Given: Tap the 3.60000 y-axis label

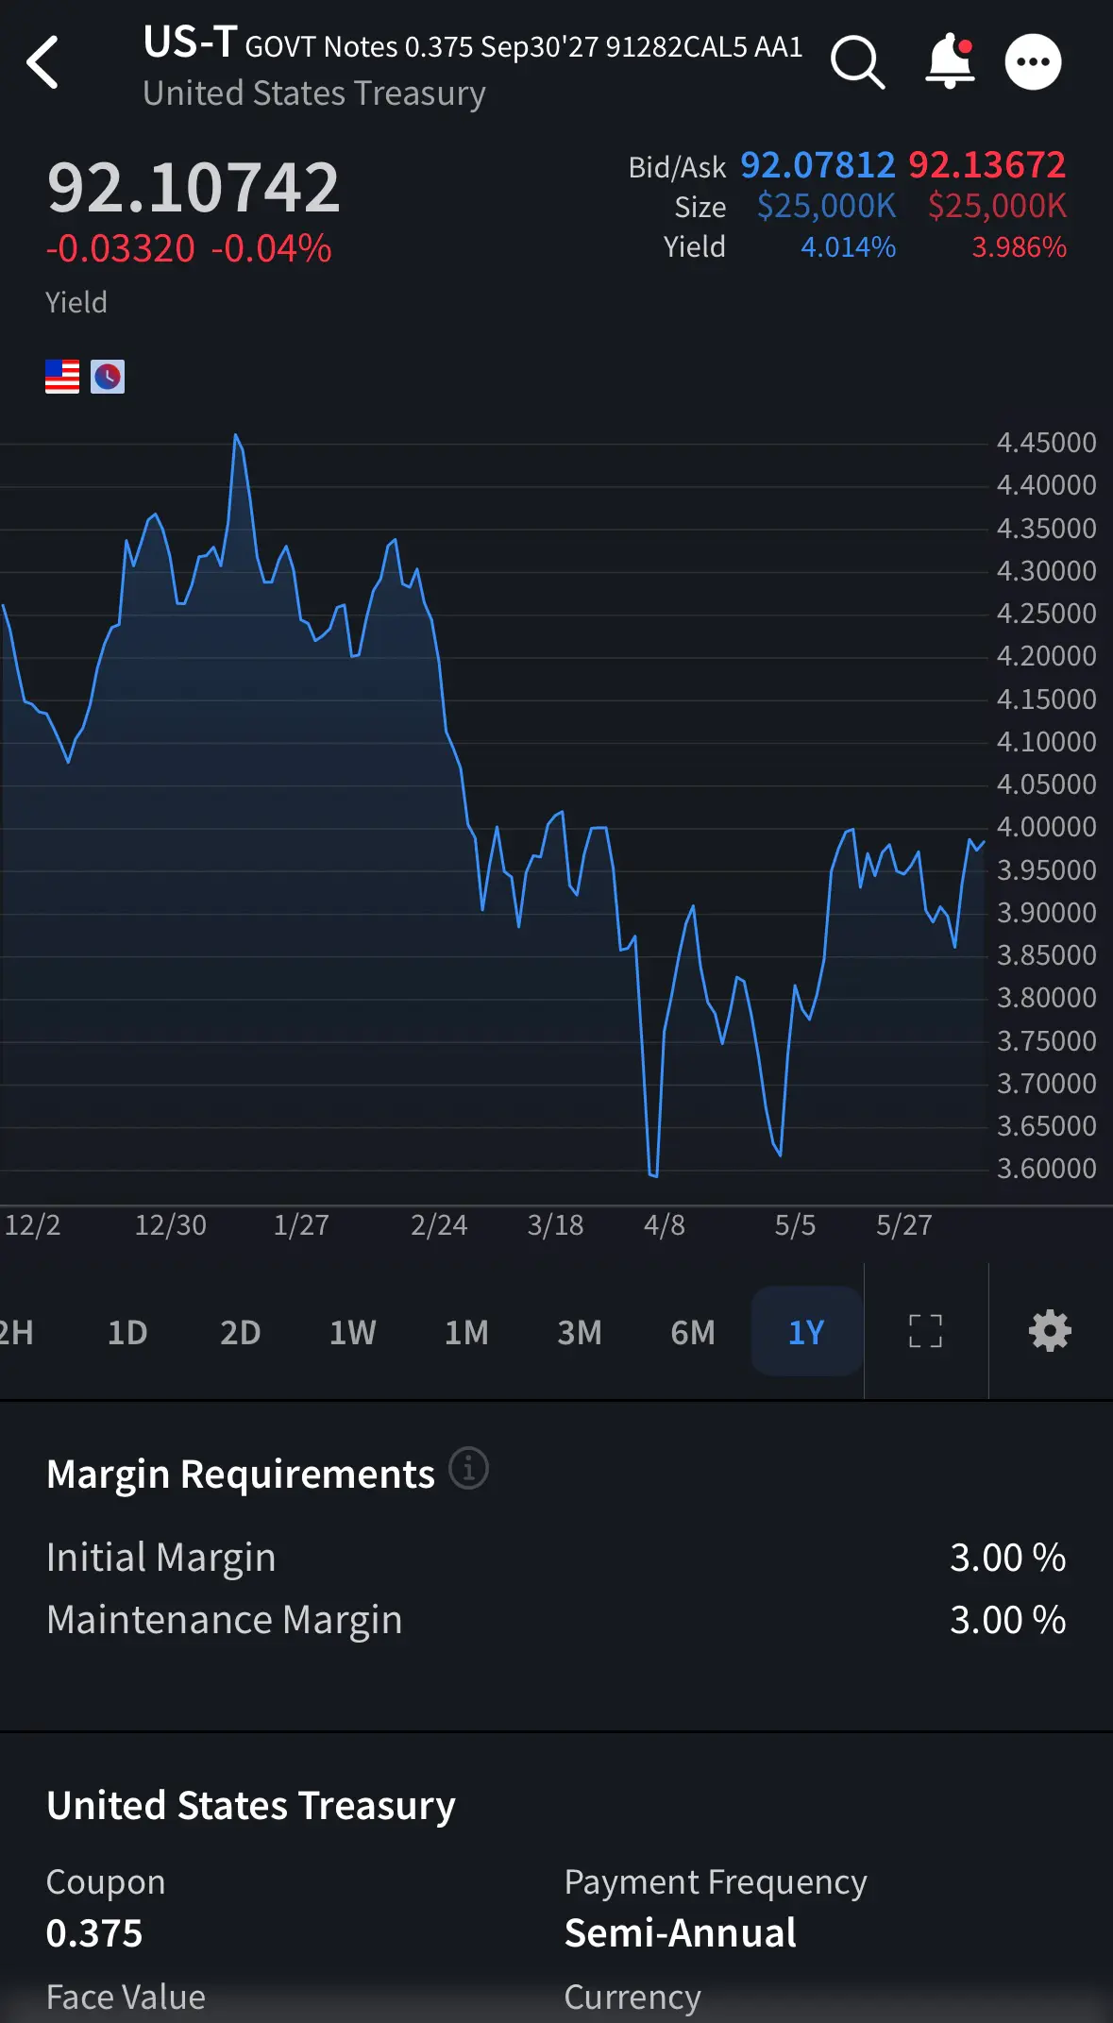Looking at the screenshot, I should 1046,1169.
